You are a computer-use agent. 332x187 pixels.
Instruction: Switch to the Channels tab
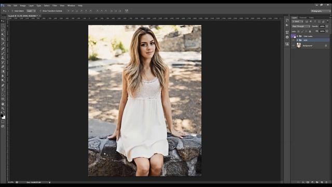click(303, 18)
